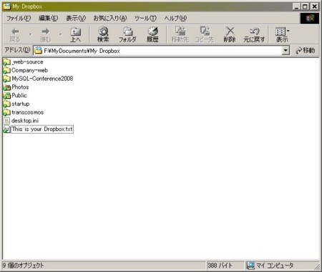
Task: Select the transcosmos folder icon
Action: point(6,112)
